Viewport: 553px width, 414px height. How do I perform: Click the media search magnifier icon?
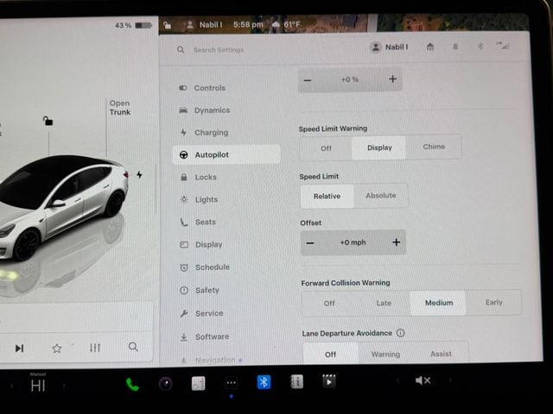pos(133,347)
